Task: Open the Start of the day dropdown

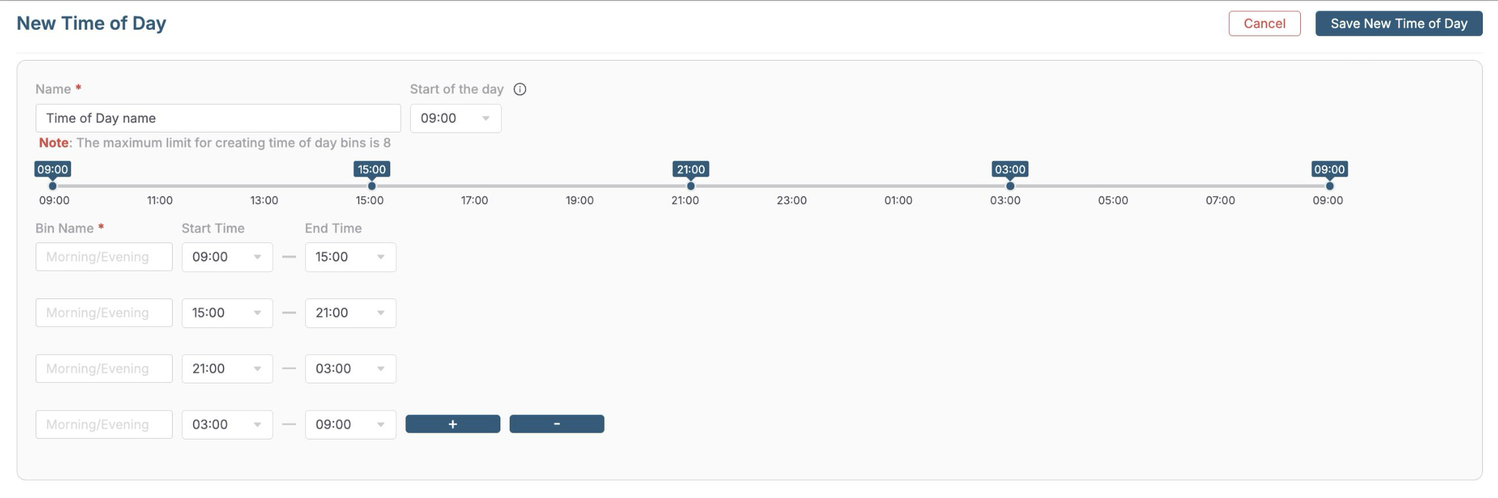Action: (x=456, y=119)
